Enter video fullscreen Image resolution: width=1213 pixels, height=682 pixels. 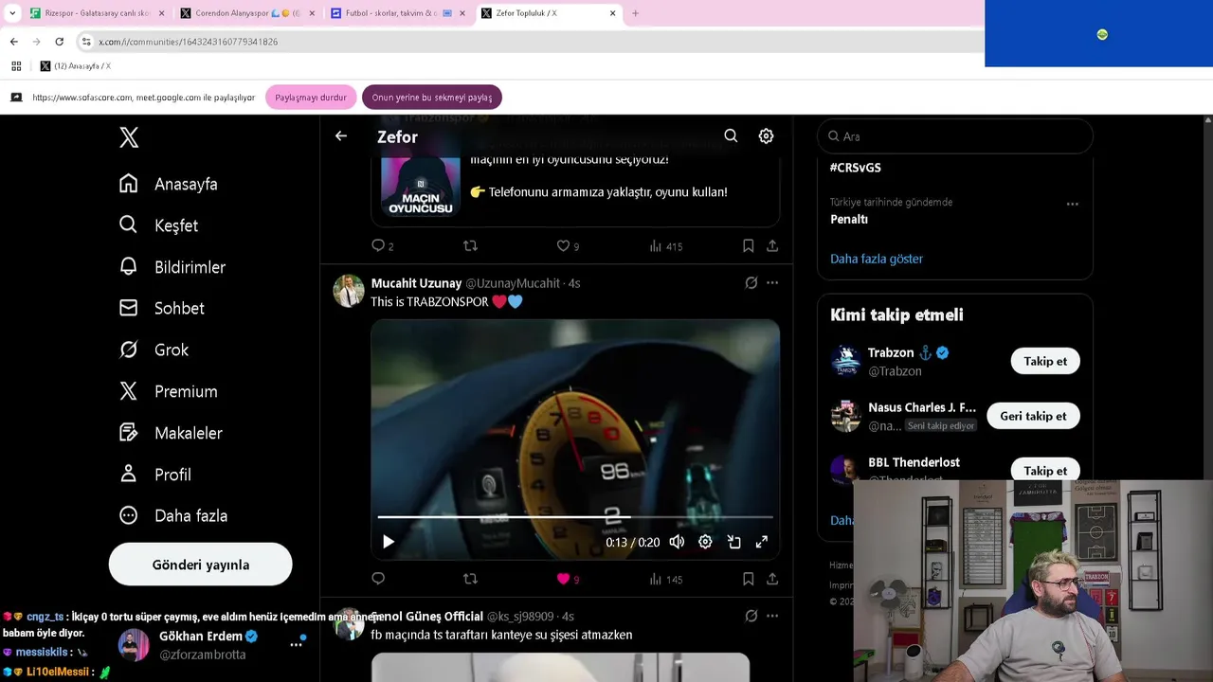click(x=761, y=542)
